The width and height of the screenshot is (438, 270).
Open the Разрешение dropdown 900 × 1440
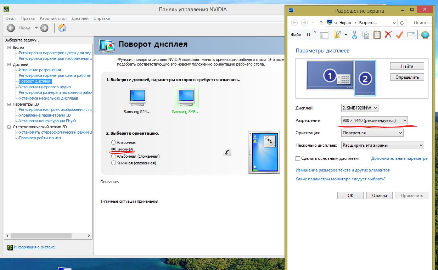375,120
